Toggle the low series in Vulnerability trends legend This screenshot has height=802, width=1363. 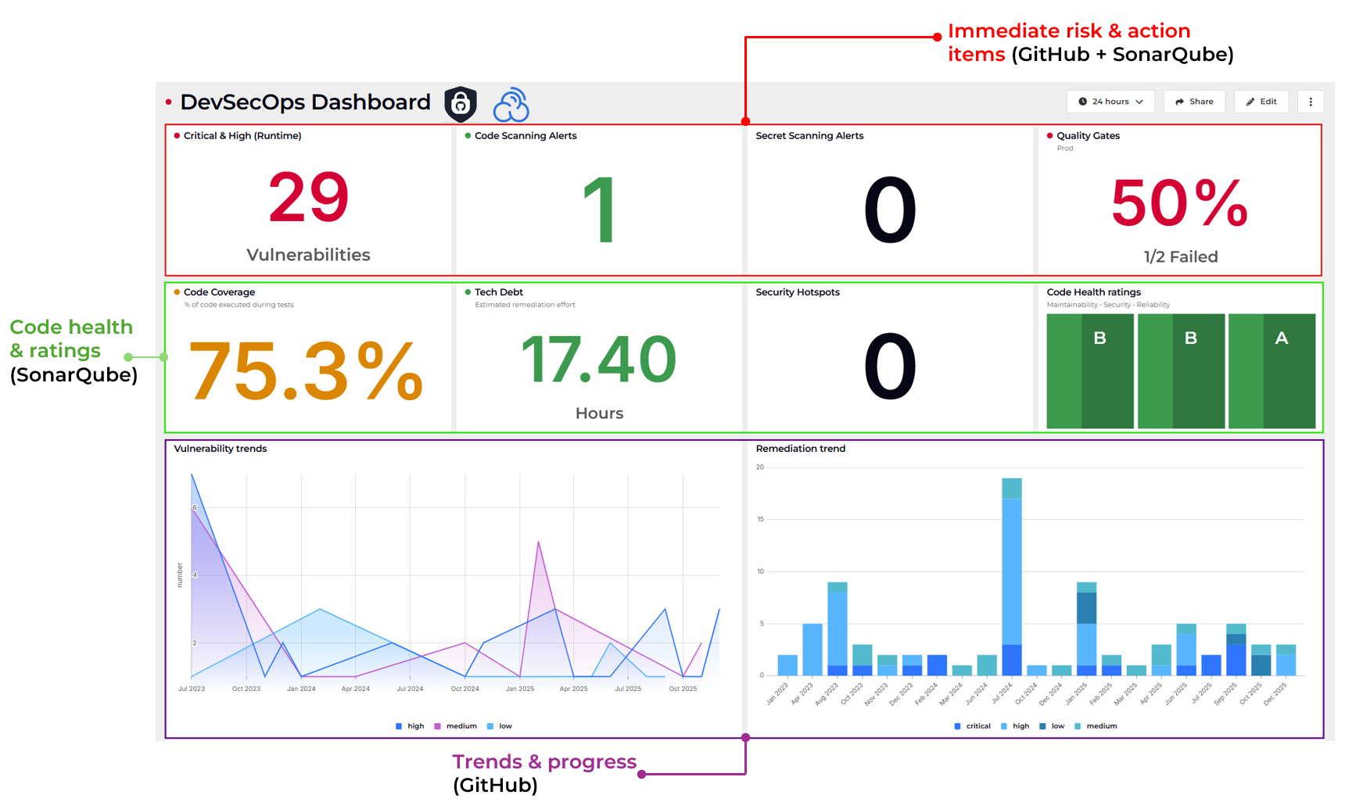click(x=500, y=726)
